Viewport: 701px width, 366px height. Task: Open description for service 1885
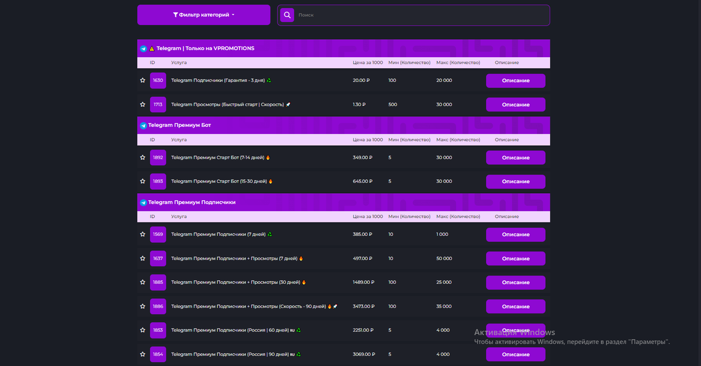point(516,283)
